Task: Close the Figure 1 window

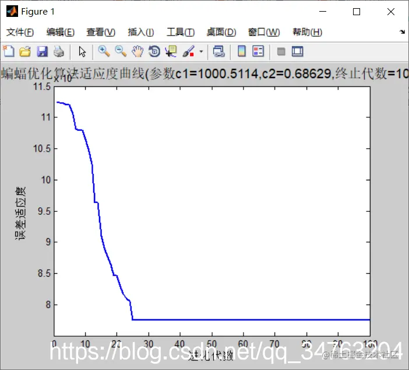Action: click(391, 12)
